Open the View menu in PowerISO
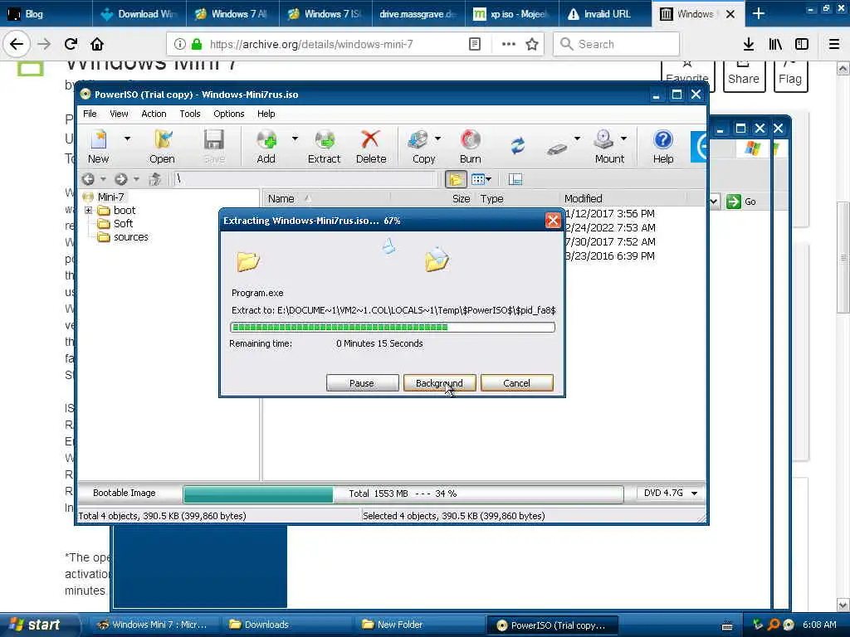 click(119, 114)
